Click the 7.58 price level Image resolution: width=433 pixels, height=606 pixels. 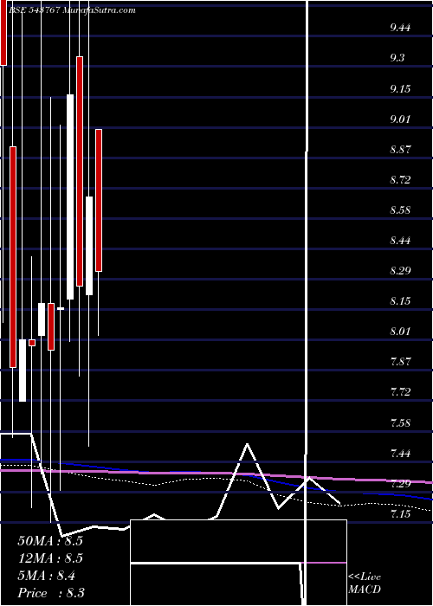[x=400, y=422]
